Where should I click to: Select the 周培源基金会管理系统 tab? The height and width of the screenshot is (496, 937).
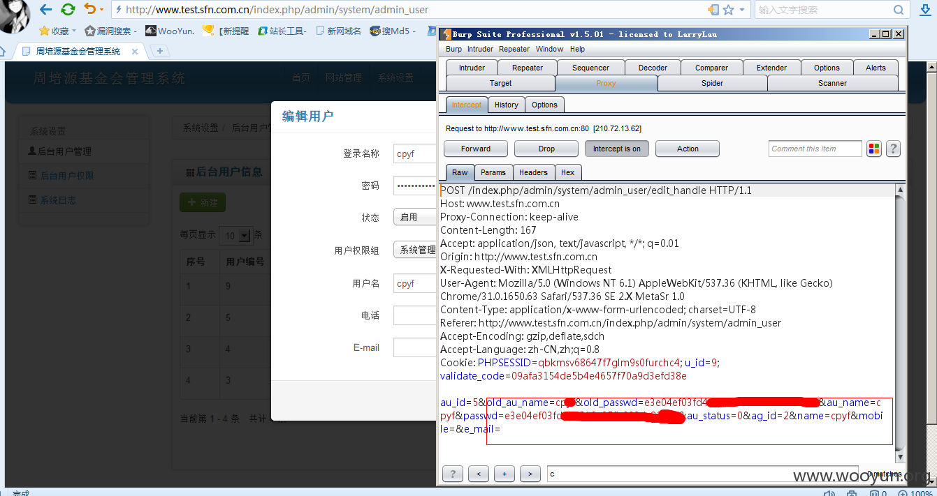pyautogui.click(x=78, y=51)
